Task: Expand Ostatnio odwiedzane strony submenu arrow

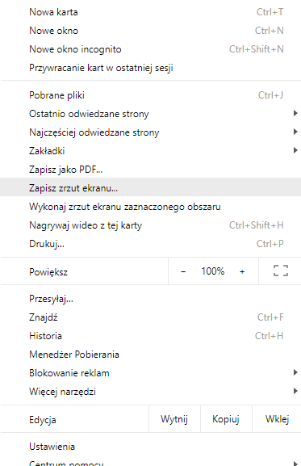Action: pos(295,113)
